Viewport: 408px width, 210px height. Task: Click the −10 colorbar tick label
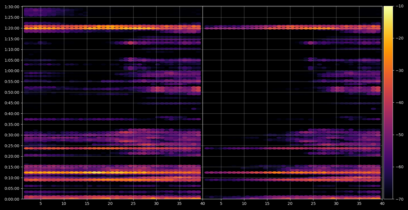pyautogui.click(x=399, y=6)
